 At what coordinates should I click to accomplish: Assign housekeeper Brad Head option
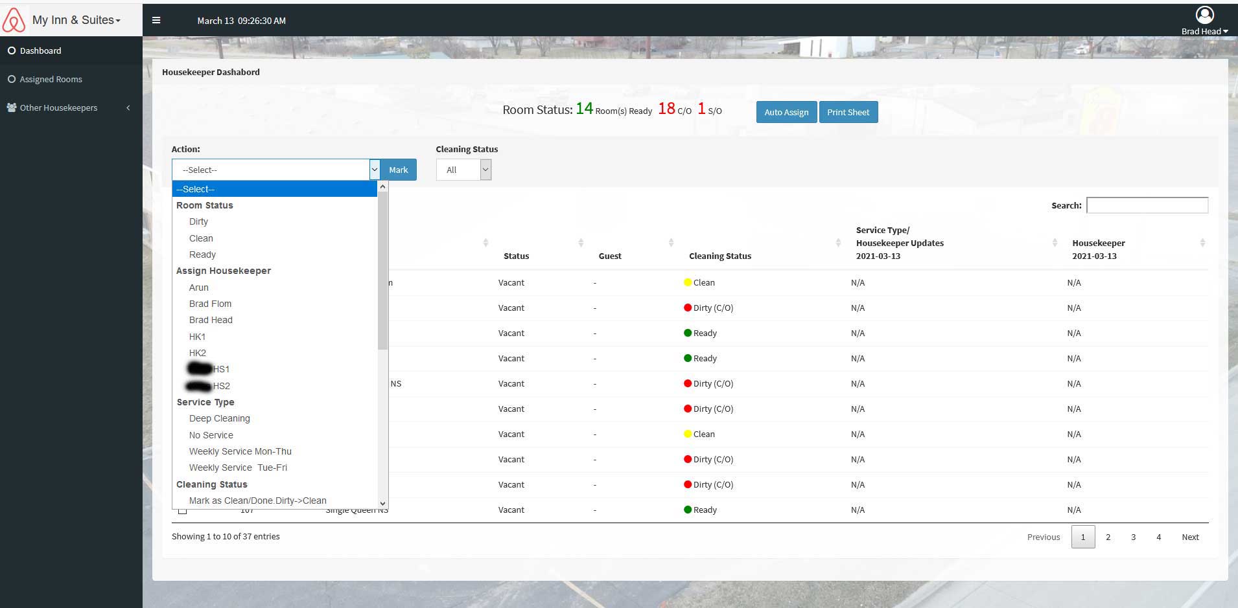coord(211,320)
